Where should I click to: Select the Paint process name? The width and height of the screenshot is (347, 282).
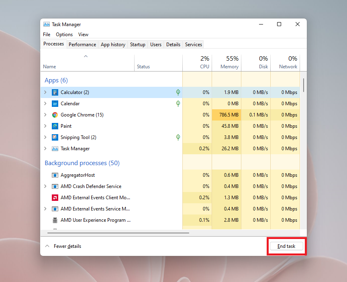66,126
